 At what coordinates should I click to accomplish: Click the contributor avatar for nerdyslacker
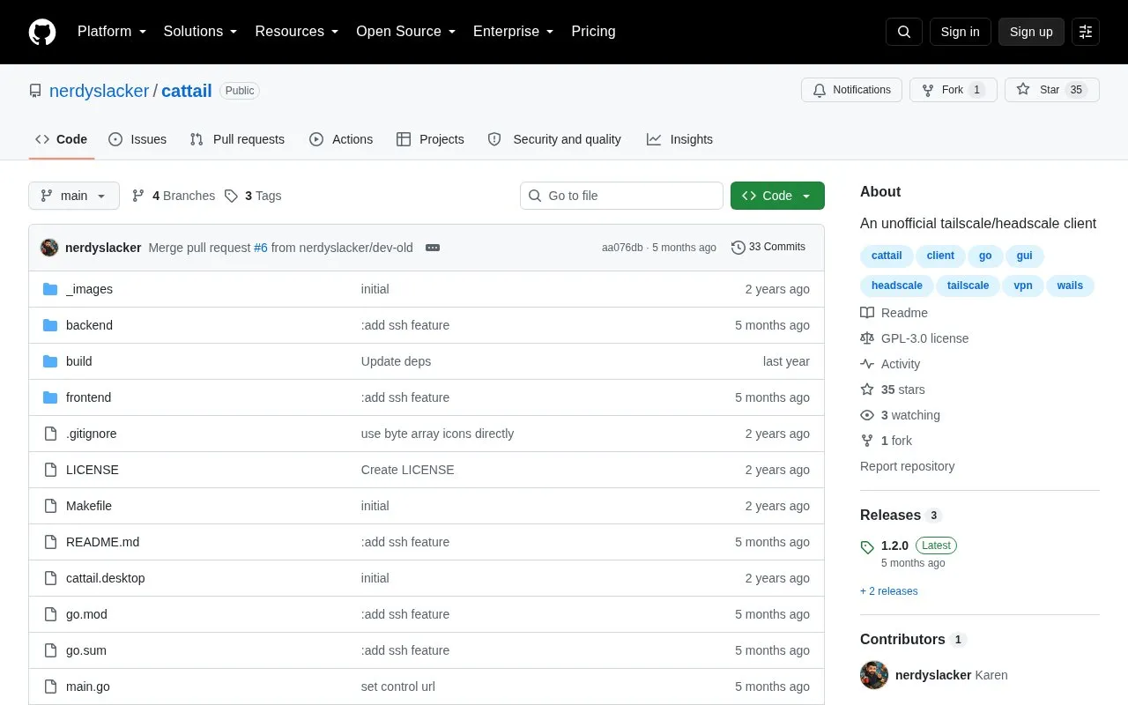(x=874, y=675)
